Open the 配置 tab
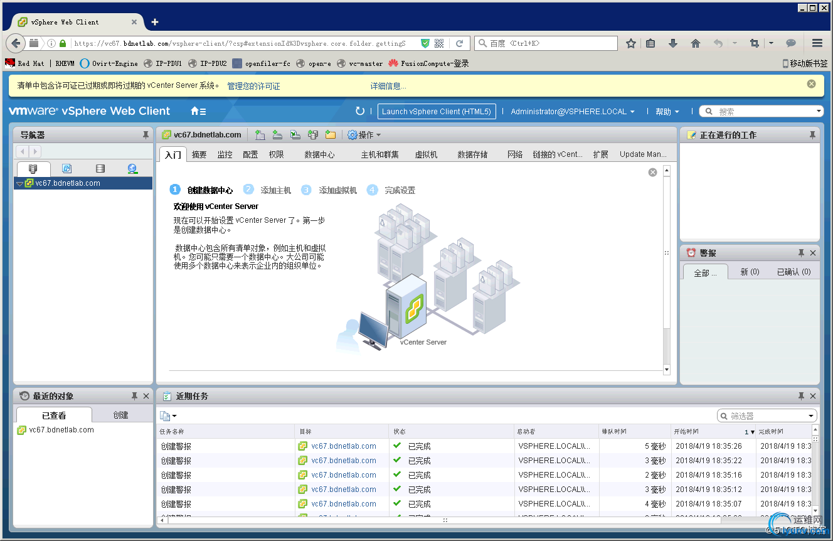Viewport: 833px width, 541px height. tap(250, 154)
